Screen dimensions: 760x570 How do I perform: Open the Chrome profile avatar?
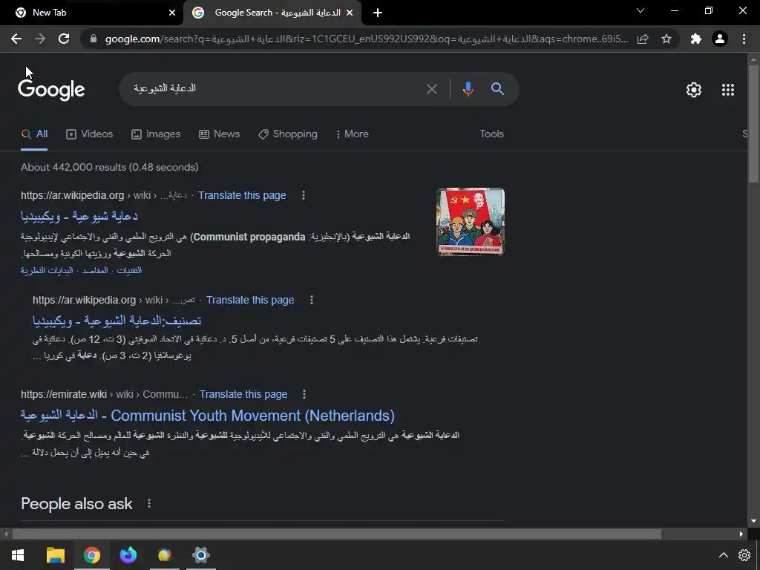pyautogui.click(x=720, y=39)
